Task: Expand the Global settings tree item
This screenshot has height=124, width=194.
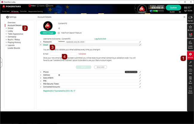Action: click(x=6, y=28)
